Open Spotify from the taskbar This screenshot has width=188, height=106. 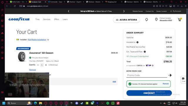[108, 103]
